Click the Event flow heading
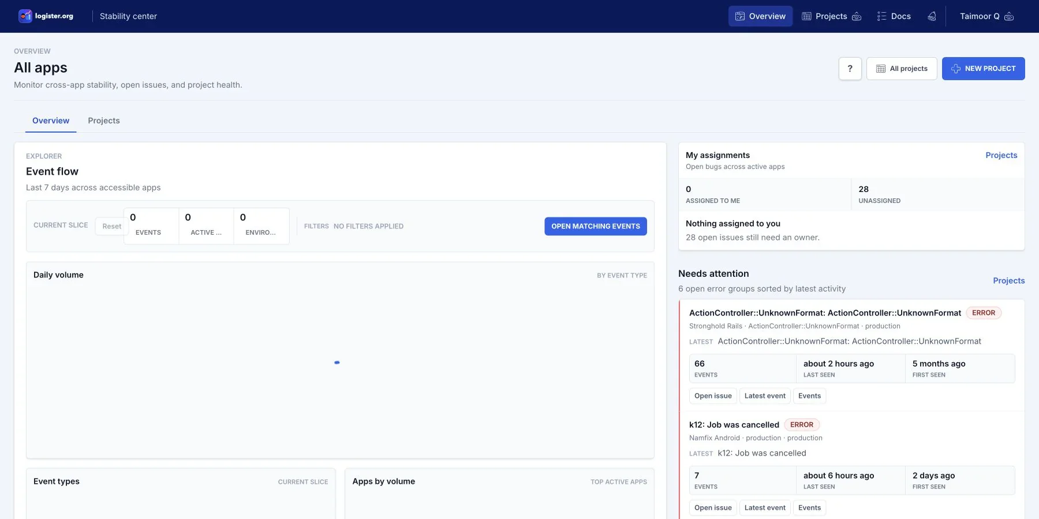 (x=52, y=171)
